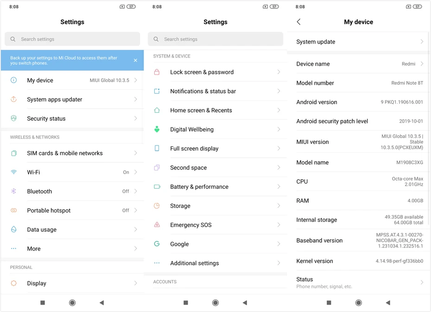Tap the Bluetooth icon in wireless settings
The height and width of the screenshot is (312, 431).
pos(13,191)
